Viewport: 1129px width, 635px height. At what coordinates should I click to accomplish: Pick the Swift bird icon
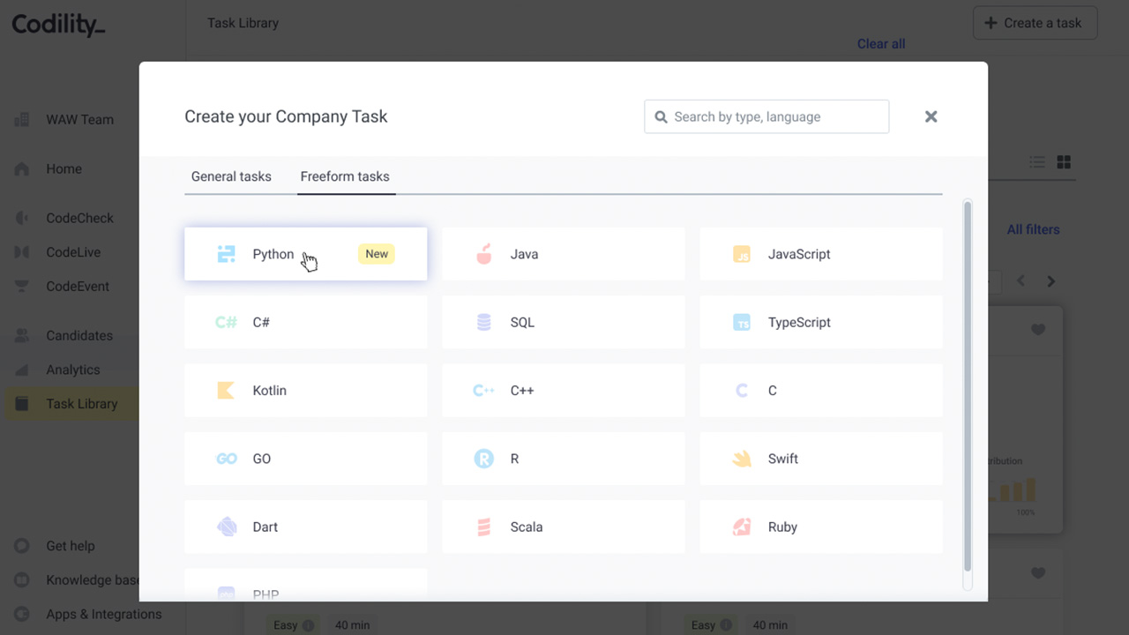pyautogui.click(x=742, y=459)
